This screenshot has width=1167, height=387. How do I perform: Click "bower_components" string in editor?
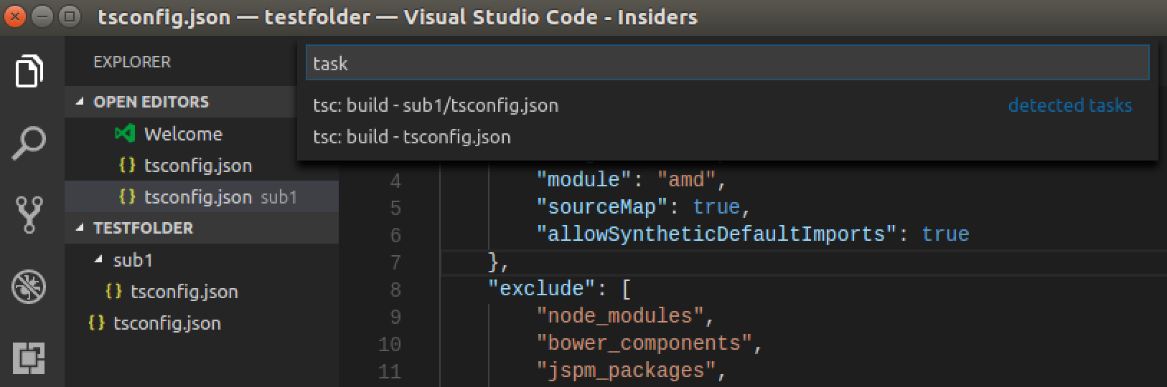645,343
